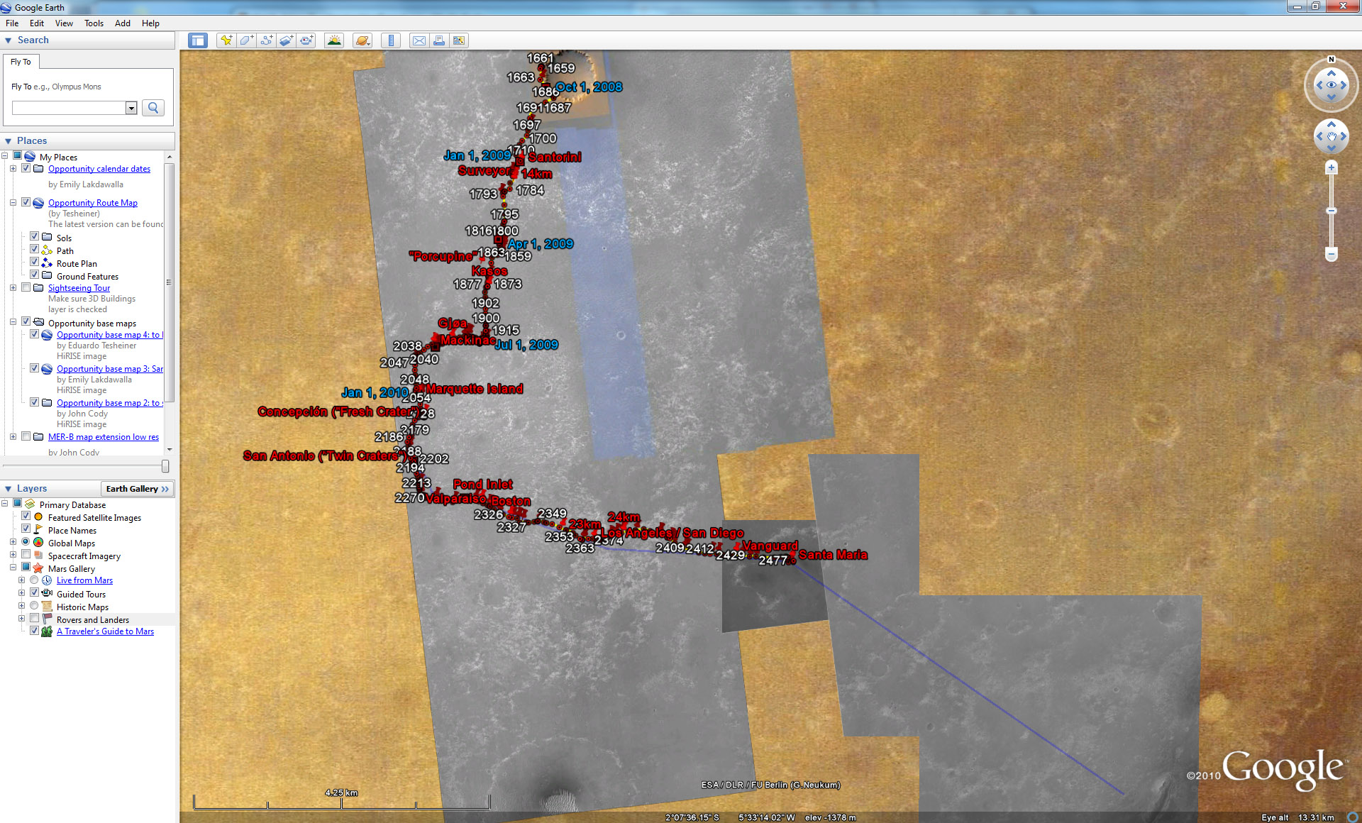1362x823 pixels.
Task: Open the ruler measurement tool
Action: coord(391,40)
